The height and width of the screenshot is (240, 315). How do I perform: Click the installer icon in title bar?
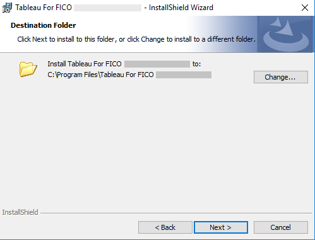coord(7,8)
